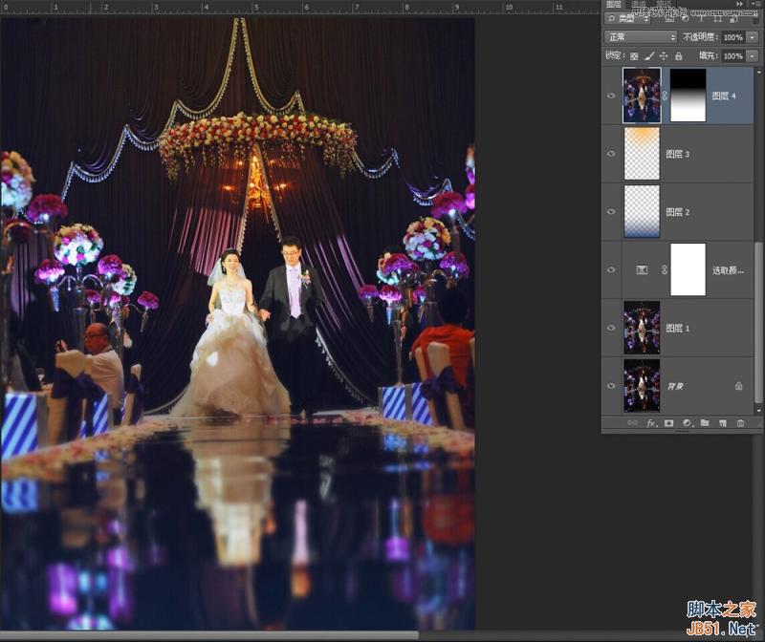
Task: Open the opacity 不透明度 dropdown
Action: [x=750, y=37]
